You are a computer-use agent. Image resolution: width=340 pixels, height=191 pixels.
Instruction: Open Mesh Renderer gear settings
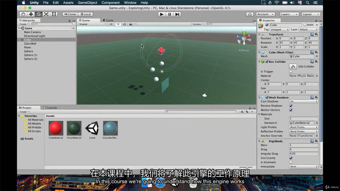coord(316,98)
